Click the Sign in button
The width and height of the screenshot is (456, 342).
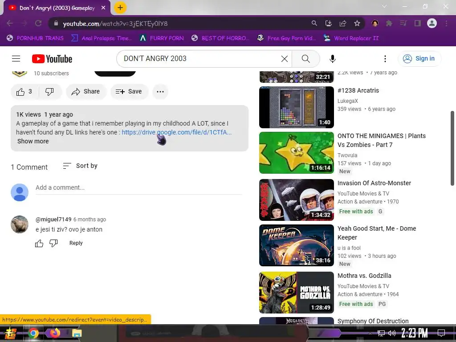point(419,59)
